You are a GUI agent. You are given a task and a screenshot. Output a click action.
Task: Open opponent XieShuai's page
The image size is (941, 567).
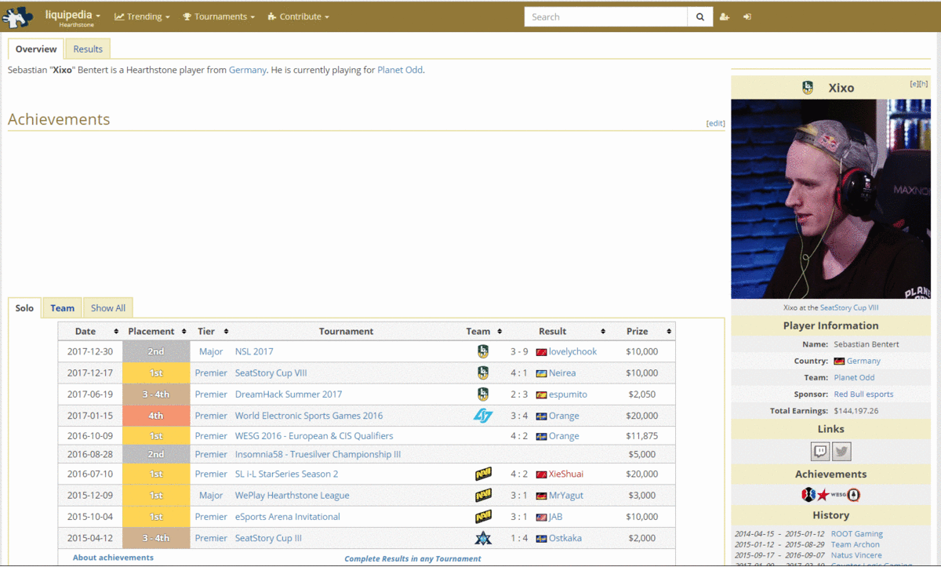tap(566, 474)
